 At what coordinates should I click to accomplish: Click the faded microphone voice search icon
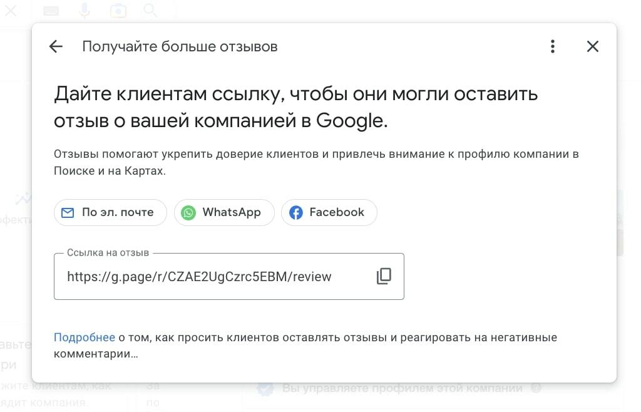(x=85, y=11)
